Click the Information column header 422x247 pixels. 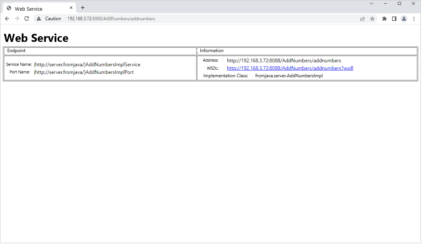(x=211, y=50)
